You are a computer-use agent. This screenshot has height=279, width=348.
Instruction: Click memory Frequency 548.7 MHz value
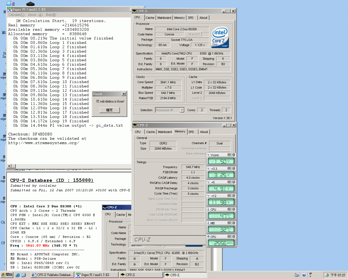[193, 167]
